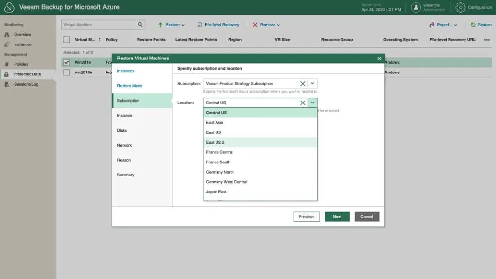The width and height of the screenshot is (496, 279).
Task: Click the Previous button
Action: coord(307,217)
